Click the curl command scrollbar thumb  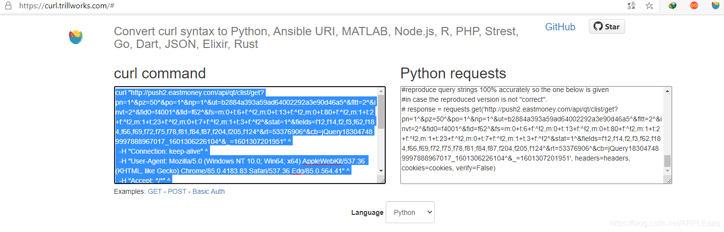(381, 111)
